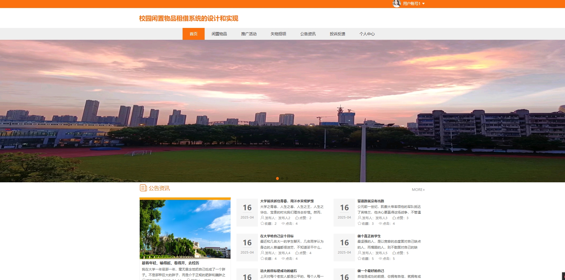565x280 pixels.
Task: Click date box of 做个真正的学生 article
Action: point(344,247)
